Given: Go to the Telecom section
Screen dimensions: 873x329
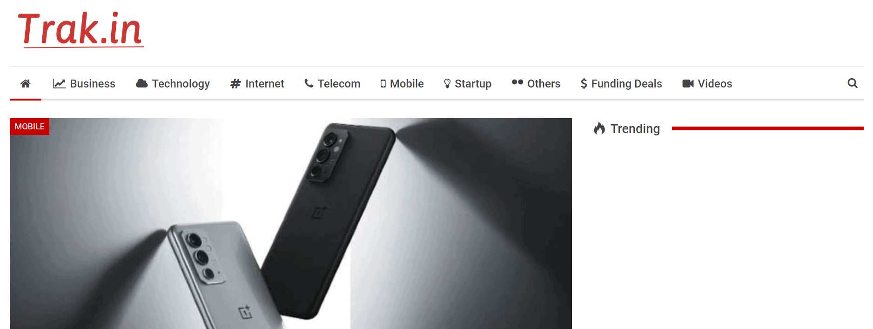Looking at the screenshot, I should (x=339, y=84).
